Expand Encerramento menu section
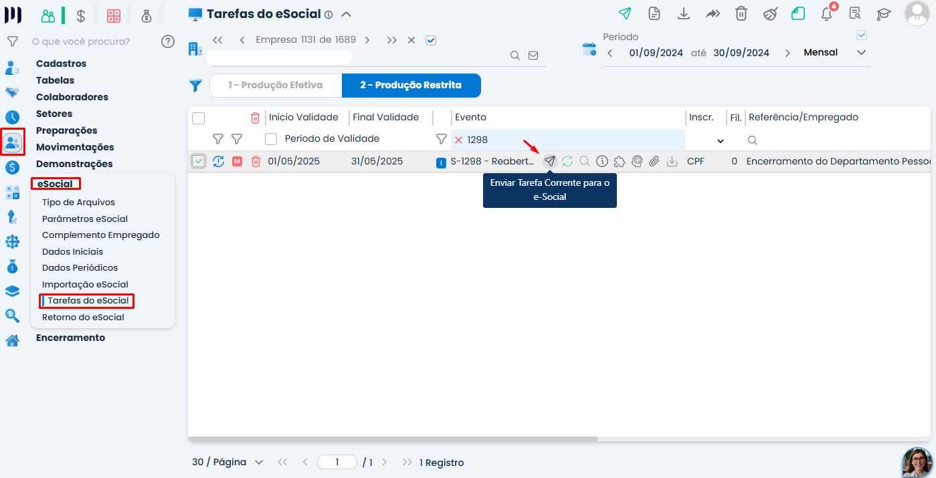This screenshot has width=936, height=478. [71, 338]
